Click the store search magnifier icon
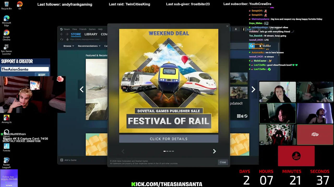 click(252, 46)
